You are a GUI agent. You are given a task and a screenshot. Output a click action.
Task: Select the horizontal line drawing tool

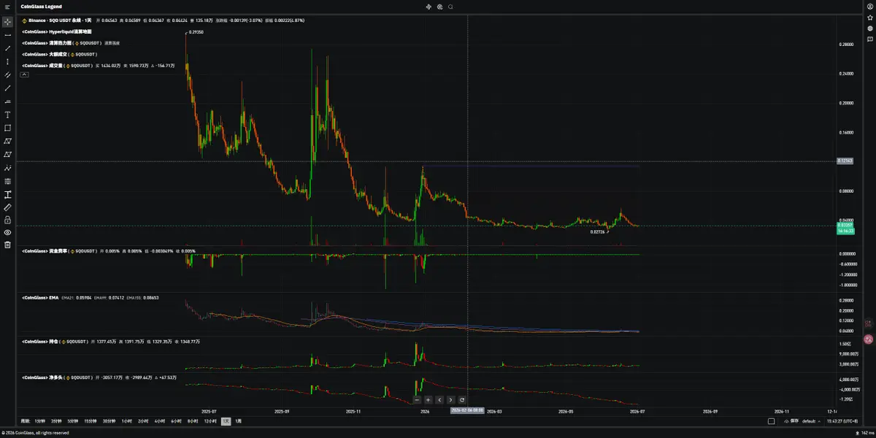[x=7, y=35]
